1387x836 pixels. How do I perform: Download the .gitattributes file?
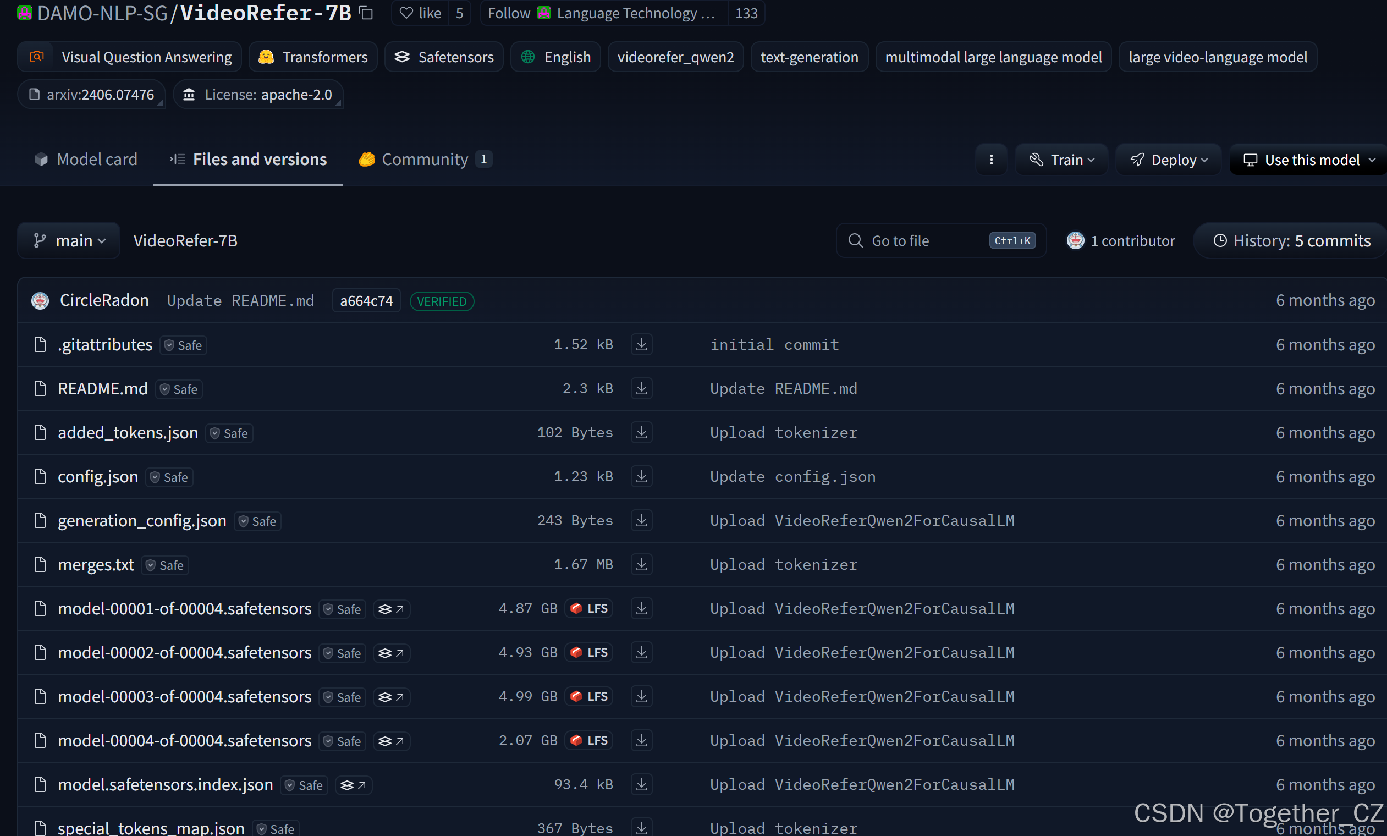pyautogui.click(x=641, y=344)
